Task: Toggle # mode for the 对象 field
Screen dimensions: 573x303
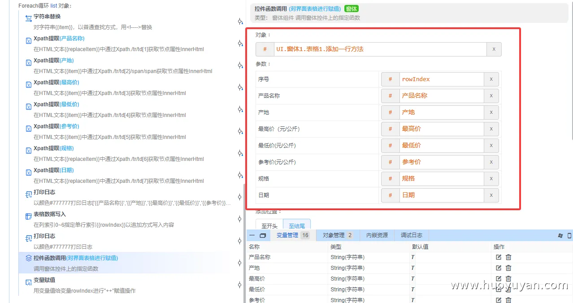Action: (x=265, y=49)
